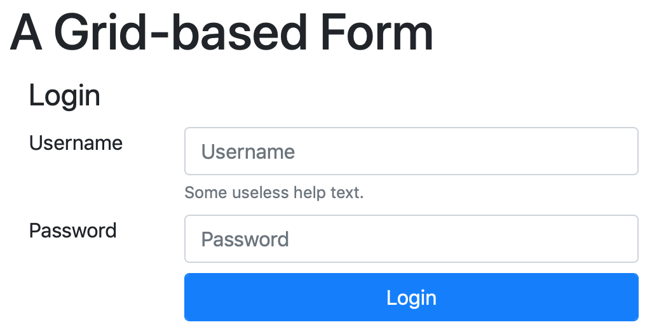
Task: Select the 'Some useless help text.' line
Action: 274,192
